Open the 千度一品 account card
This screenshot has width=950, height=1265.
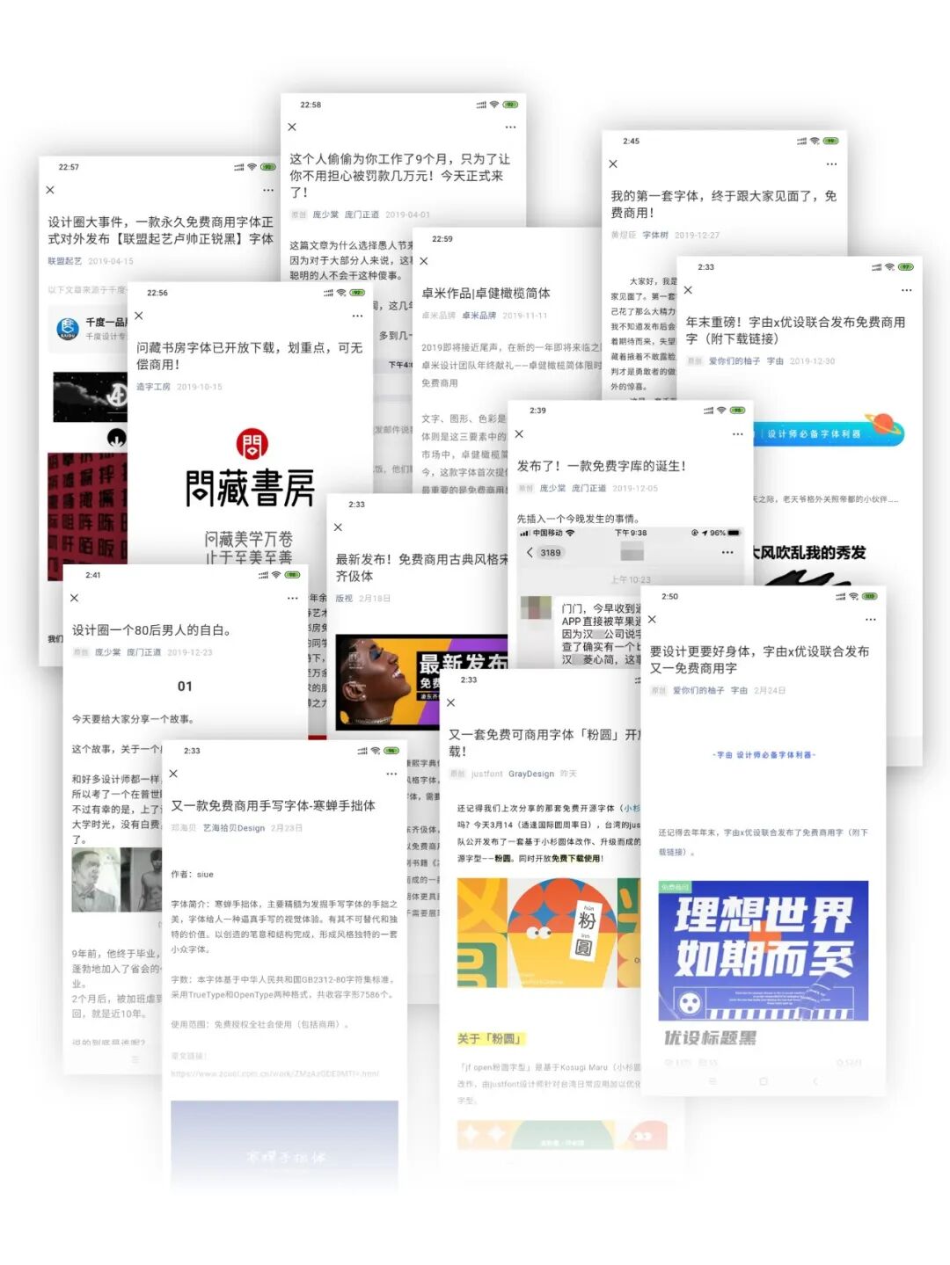[88, 329]
